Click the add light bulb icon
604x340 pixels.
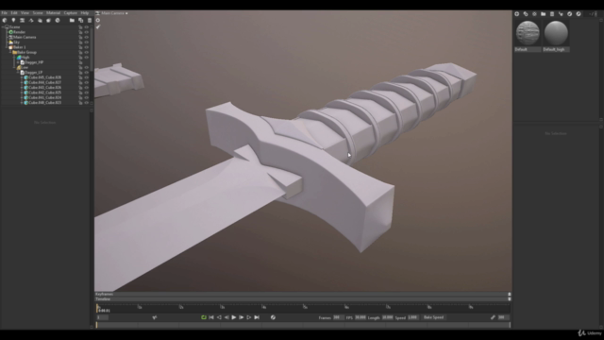13,21
